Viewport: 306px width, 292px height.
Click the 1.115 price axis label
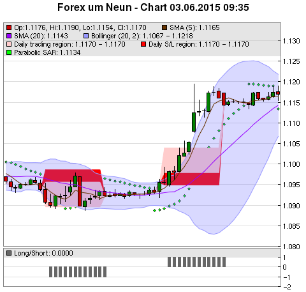click(291, 103)
